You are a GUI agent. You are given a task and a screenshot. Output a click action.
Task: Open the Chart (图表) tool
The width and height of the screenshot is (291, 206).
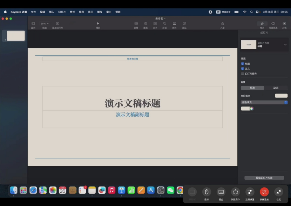145,24
